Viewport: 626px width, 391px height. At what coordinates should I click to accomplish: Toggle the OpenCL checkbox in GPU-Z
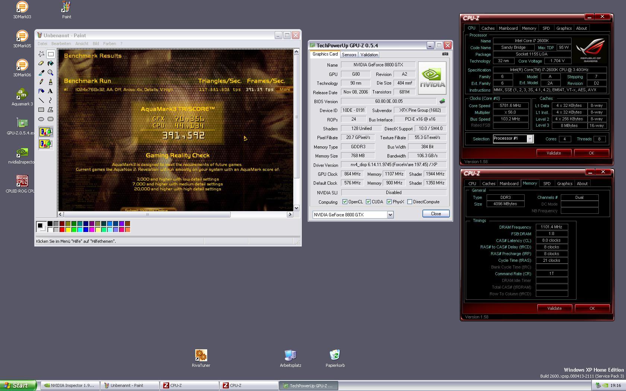click(345, 202)
